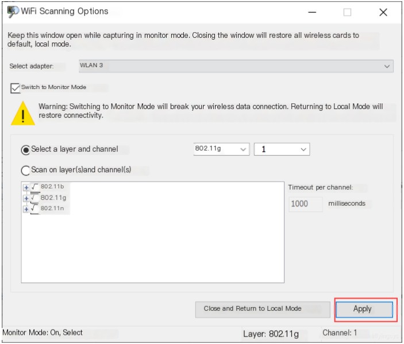Viewport: 404px width, 344px height.
Task: Select Scan on layer(s) and channel(s) radio
Action: pos(25,171)
